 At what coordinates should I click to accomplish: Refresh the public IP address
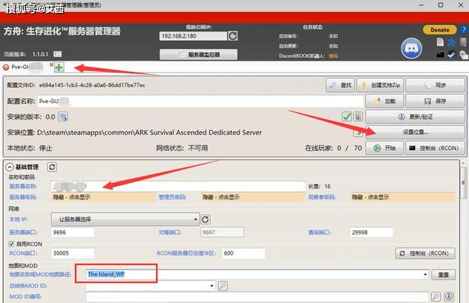(x=233, y=36)
